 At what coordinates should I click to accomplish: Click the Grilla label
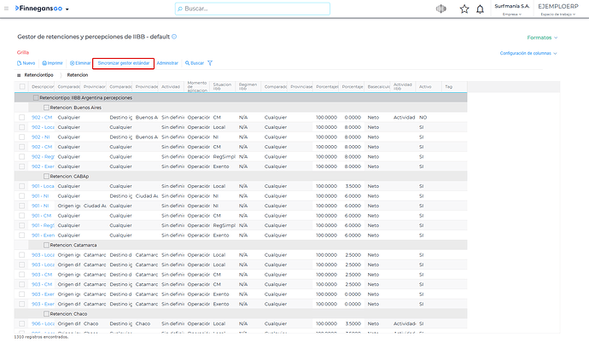click(23, 53)
